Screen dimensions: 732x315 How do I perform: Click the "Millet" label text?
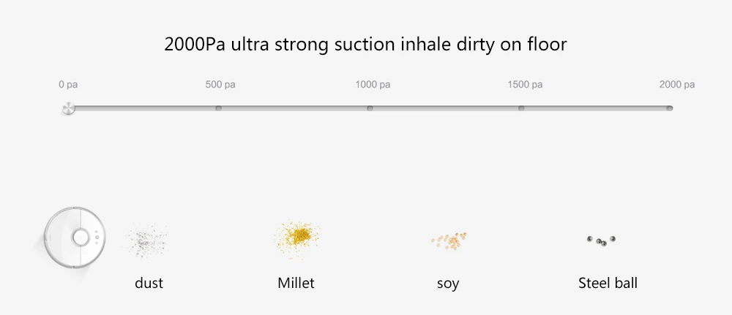pyautogui.click(x=296, y=283)
